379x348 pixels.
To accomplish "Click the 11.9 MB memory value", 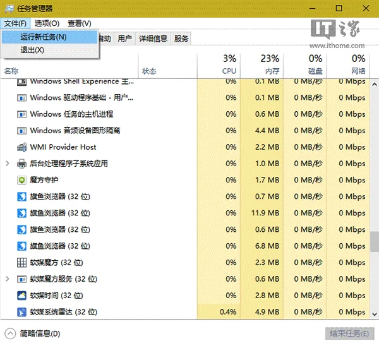I will (x=265, y=213).
